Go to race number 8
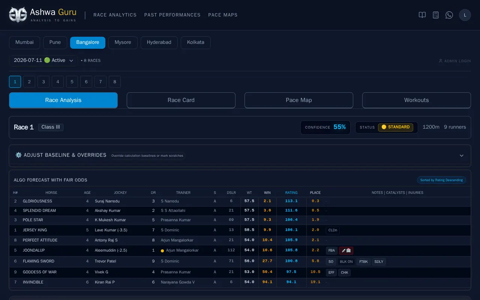The width and height of the screenshot is (480, 300). click(x=115, y=82)
